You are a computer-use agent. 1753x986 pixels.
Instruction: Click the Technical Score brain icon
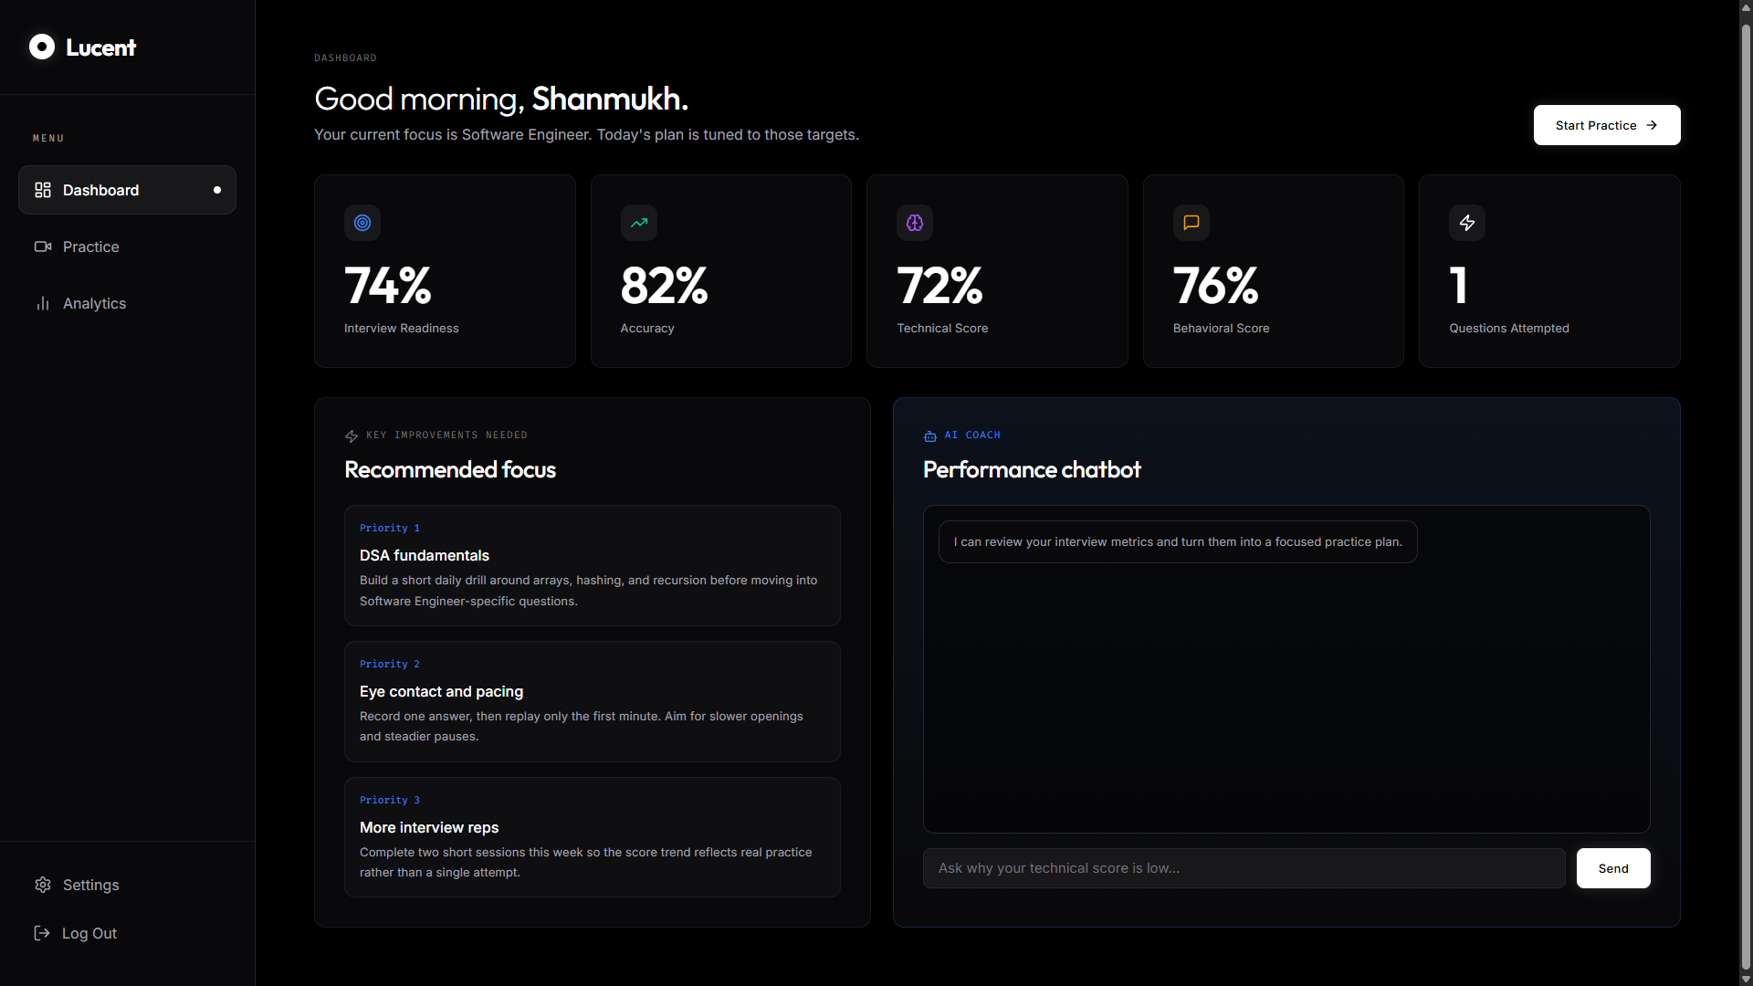(915, 223)
